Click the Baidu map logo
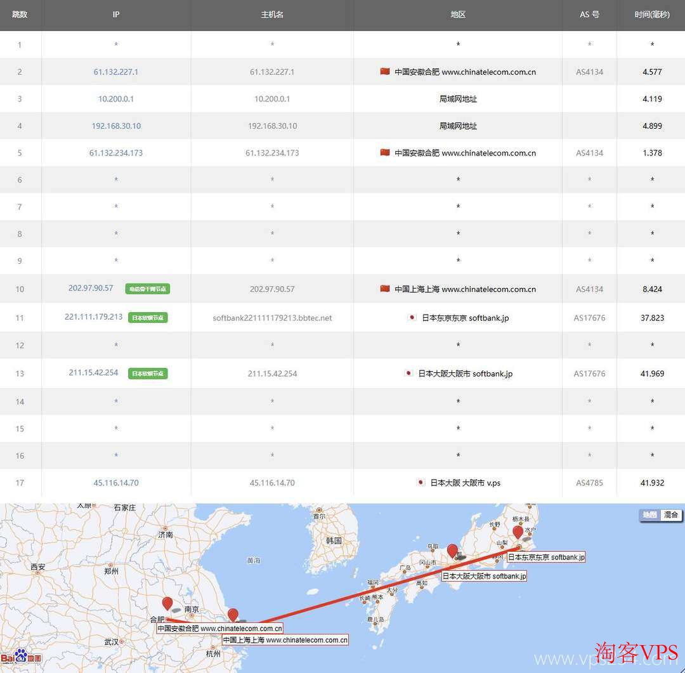The height and width of the screenshot is (673, 685). pyautogui.click(x=21, y=656)
